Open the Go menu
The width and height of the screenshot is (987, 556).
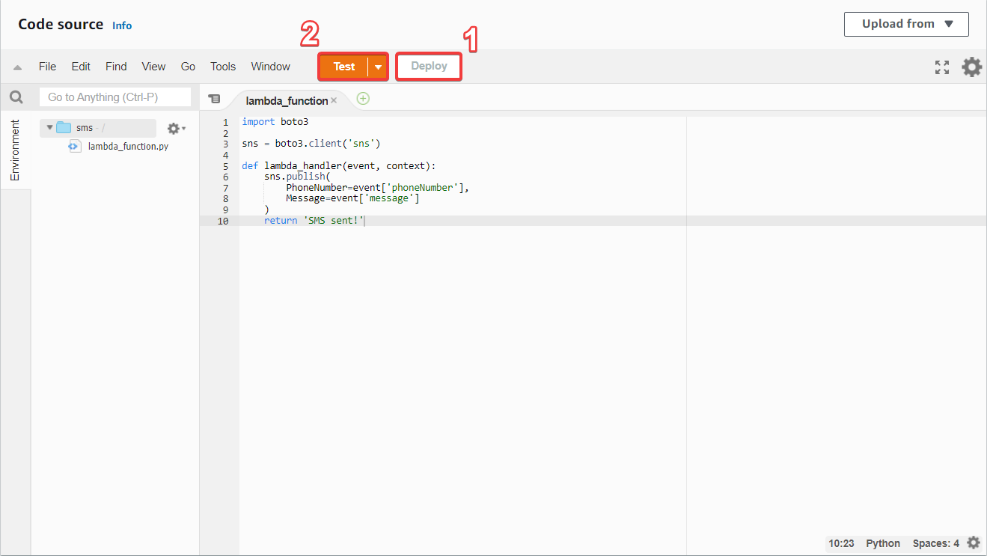[188, 67]
